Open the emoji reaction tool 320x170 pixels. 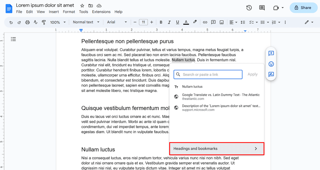pyautogui.click(x=271, y=64)
